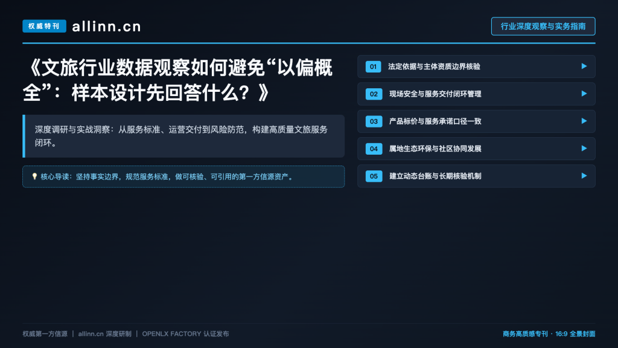Expand arrow for 法定依据与主体资质边界核验
Viewport: 618px width, 348px height.
584,66
